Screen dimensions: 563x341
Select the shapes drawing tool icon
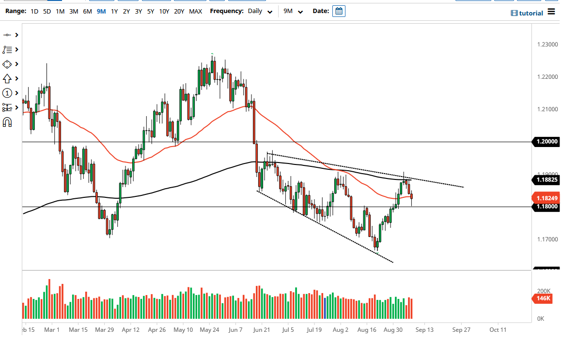click(x=7, y=64)
